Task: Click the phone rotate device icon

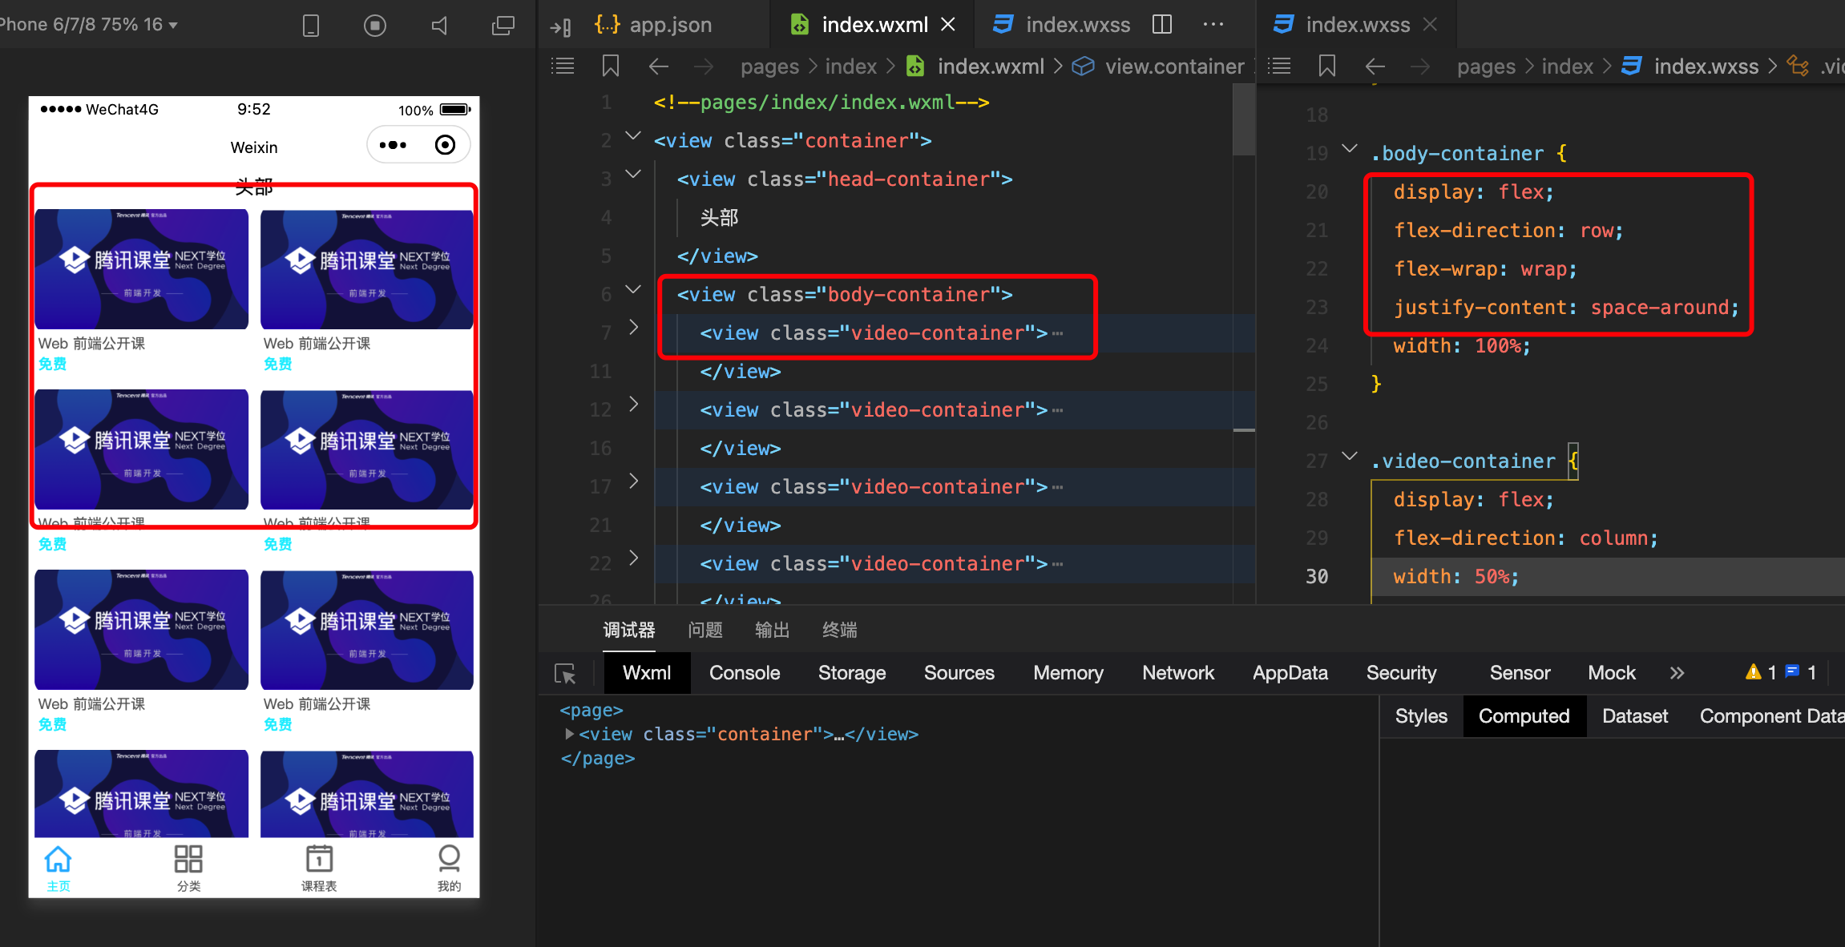Action: coord(311,26)
